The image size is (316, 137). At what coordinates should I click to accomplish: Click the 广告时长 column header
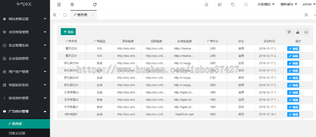click(213, 41)
